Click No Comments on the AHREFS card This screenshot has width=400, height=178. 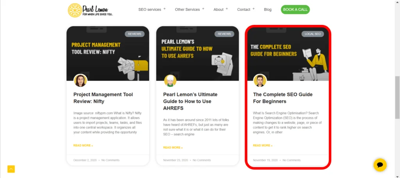click(202, 160)
